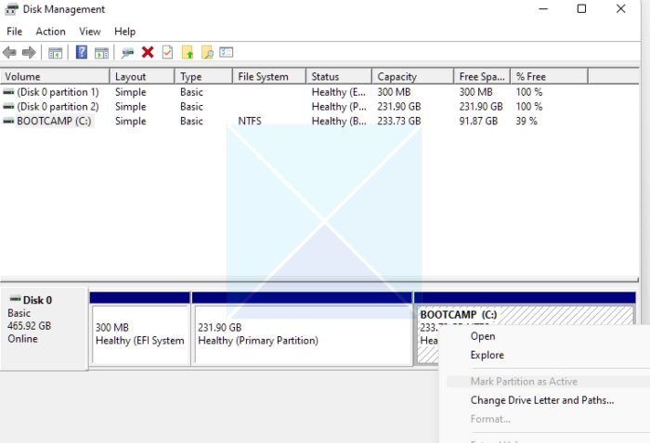Click the Back arrow toolbar icon
Viewport: 650px width, 443px height.
[x=9, y=53]
